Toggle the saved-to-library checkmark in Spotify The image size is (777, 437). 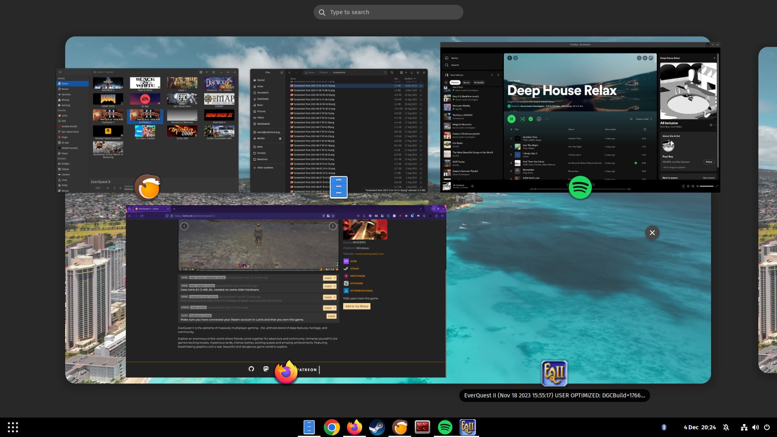531,119
